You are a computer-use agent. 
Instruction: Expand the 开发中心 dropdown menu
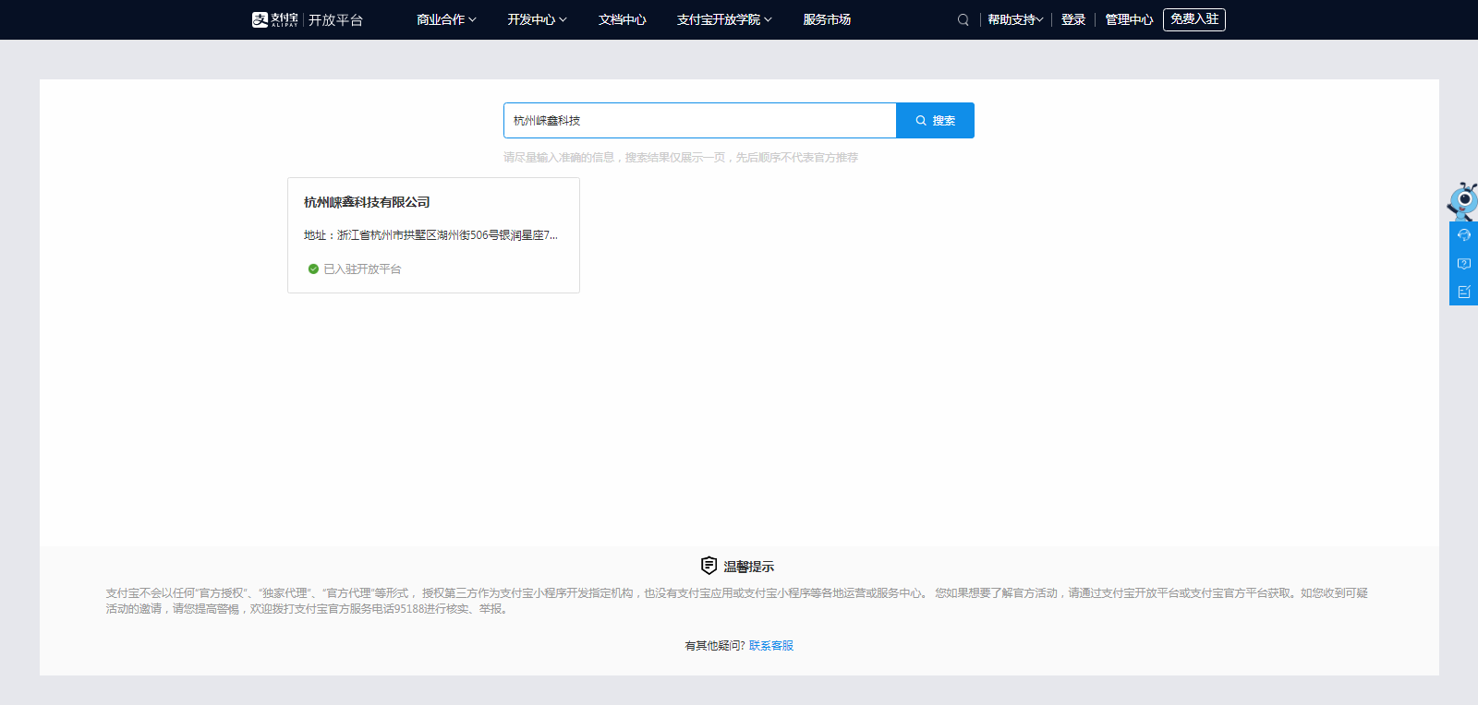coord(537,19)
